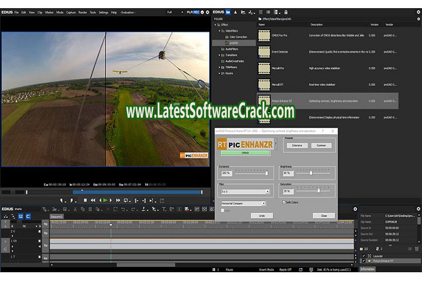
Task: Click the Intensive preset button
Action: (297, 145)
